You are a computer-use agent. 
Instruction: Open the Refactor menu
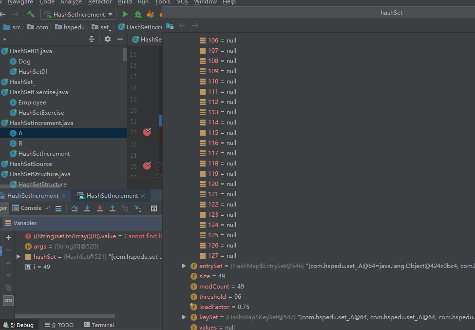[x=100, y=2]
